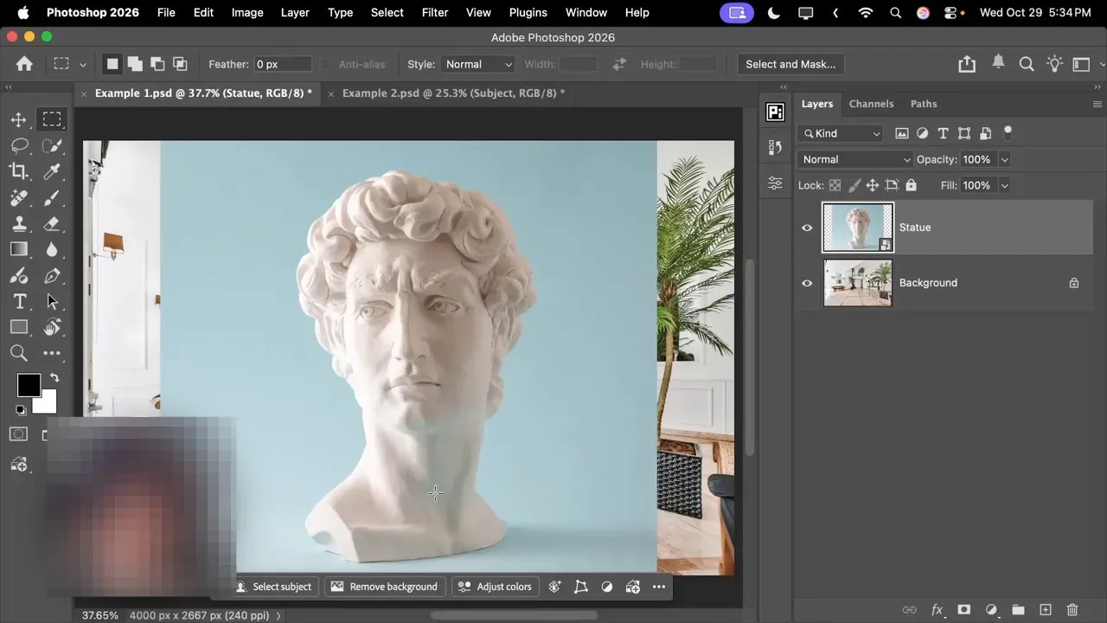Screen dimensions: 1107x623
Task: Open the Style dropdown in options bar
Action: [x=477, y=64]
